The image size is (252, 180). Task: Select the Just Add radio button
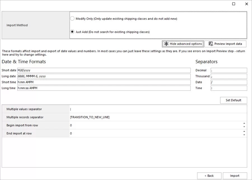click(73, 32)
